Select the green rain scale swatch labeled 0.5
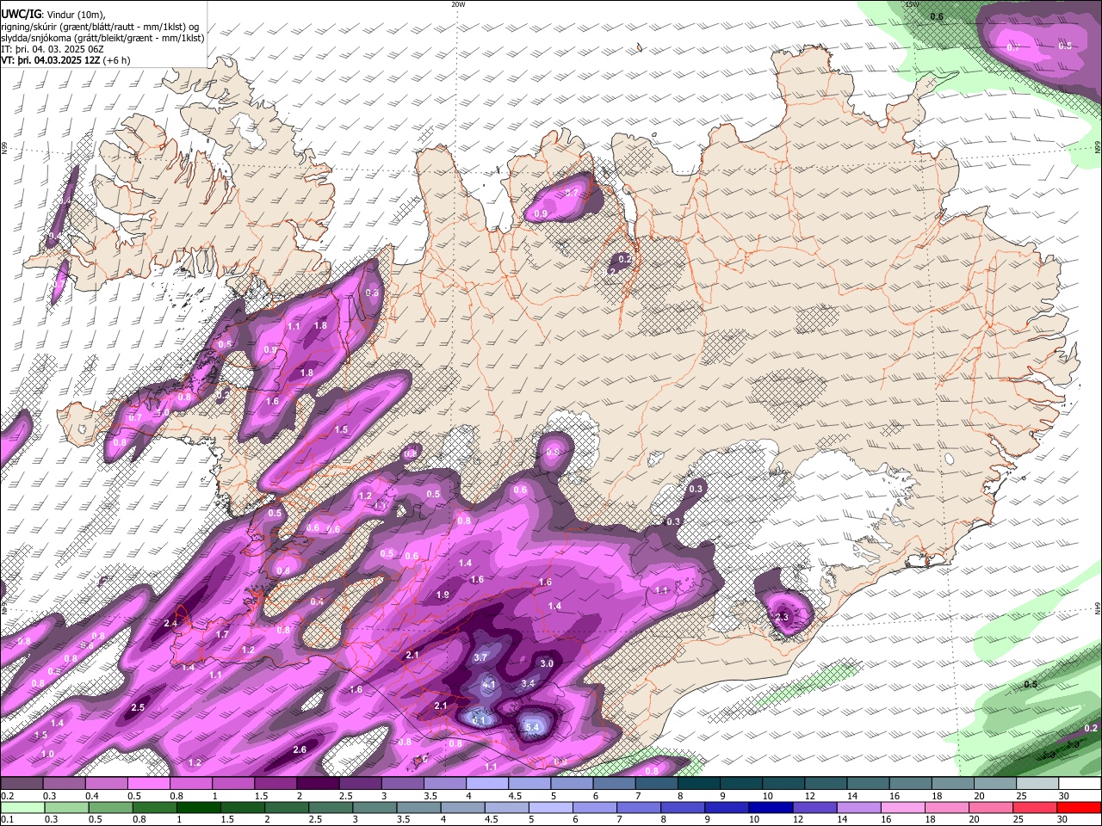 point(110,808)
